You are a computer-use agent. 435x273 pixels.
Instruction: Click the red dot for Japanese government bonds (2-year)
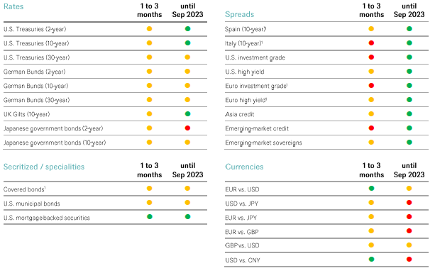187,128
